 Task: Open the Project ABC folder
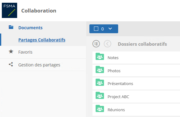[136, 97]
